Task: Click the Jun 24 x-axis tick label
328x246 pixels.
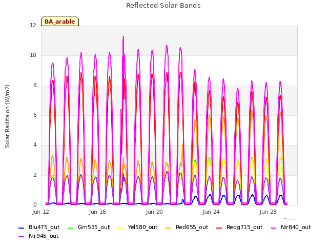Action: click(x=211, y=212)
